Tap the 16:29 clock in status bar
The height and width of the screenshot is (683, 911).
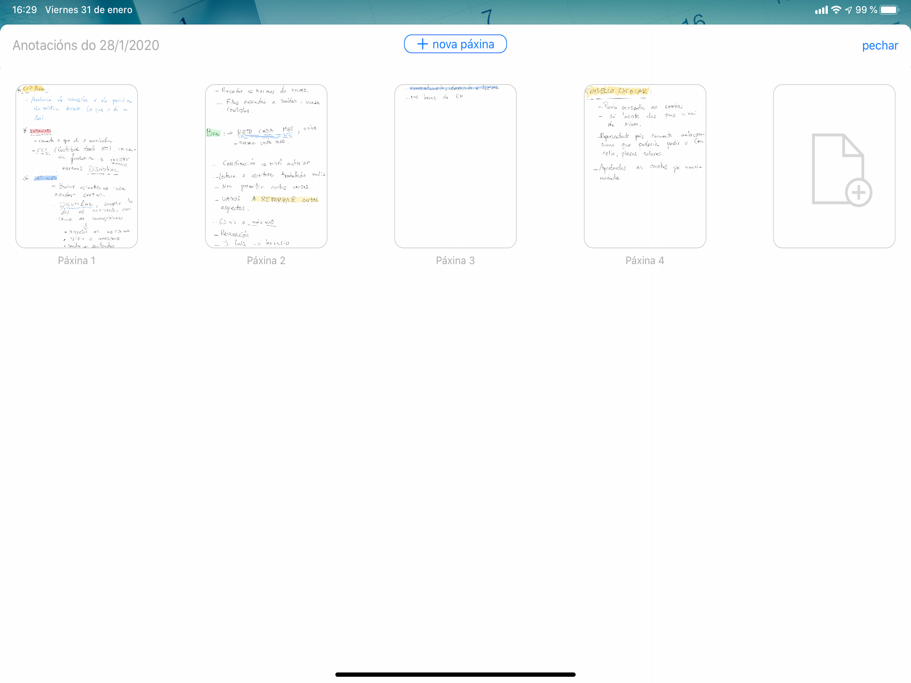[24, 10]
